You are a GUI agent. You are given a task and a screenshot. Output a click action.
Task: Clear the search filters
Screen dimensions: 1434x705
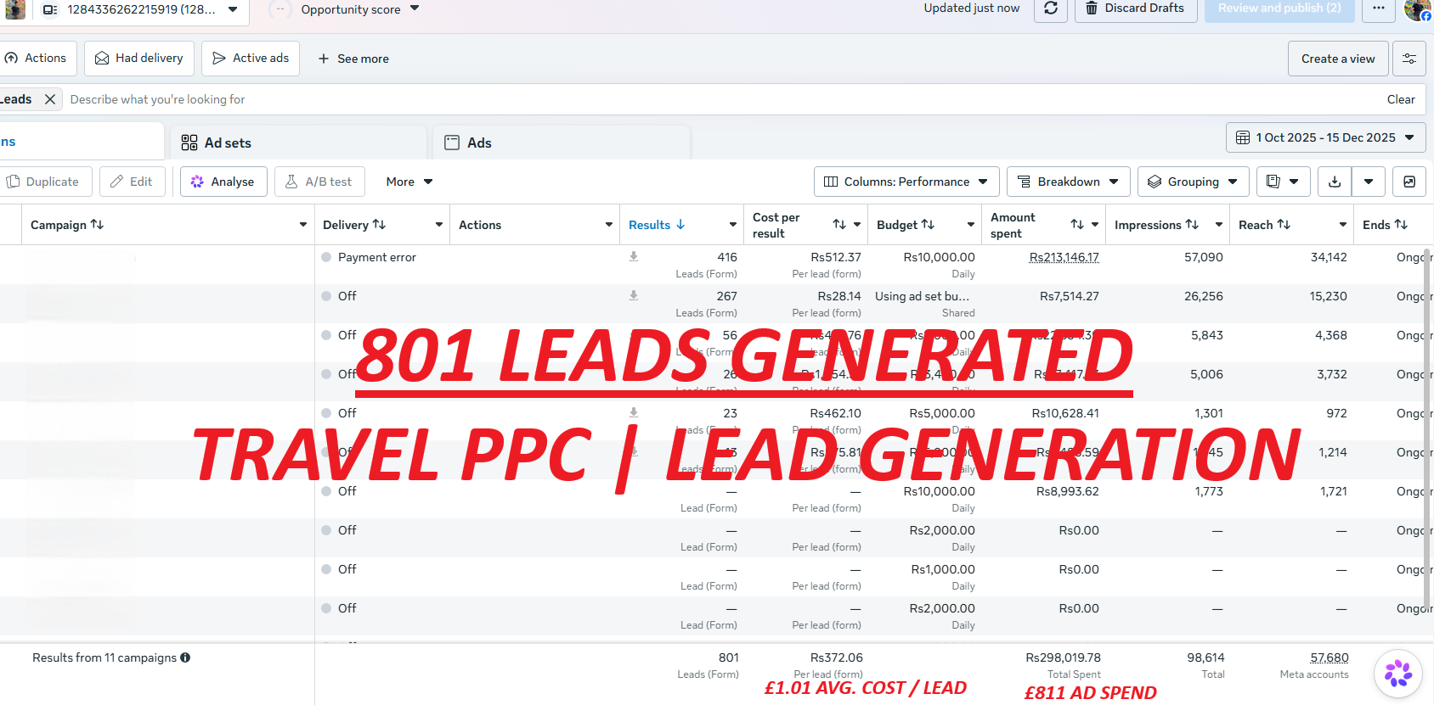[1401, 99]
